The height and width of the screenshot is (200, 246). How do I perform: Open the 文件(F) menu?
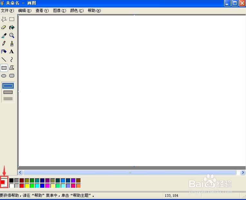7,11
